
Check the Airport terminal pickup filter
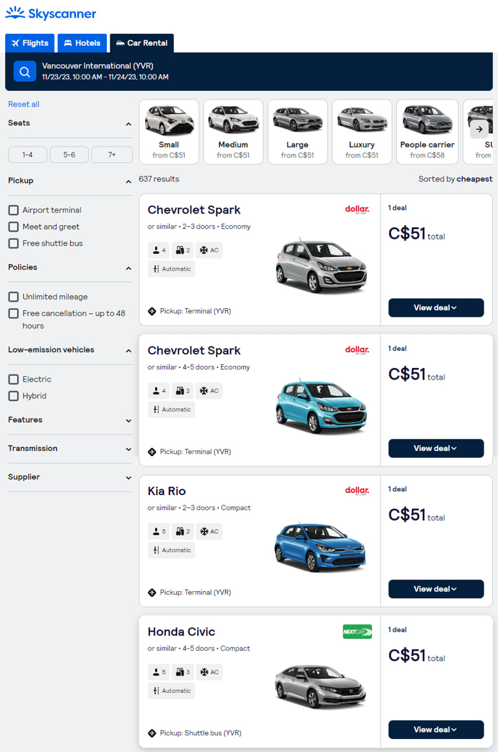pos(14,210)
